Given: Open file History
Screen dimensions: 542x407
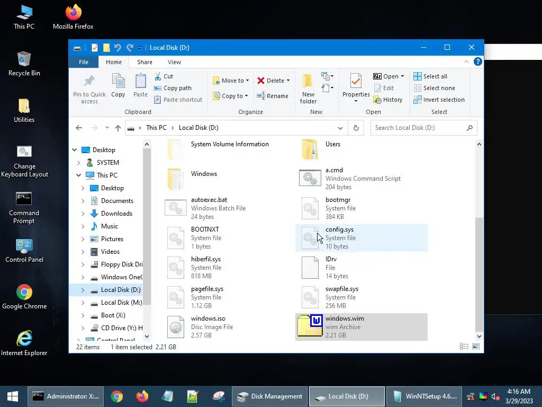Looking at the screenshot, I should pos(388,100).
